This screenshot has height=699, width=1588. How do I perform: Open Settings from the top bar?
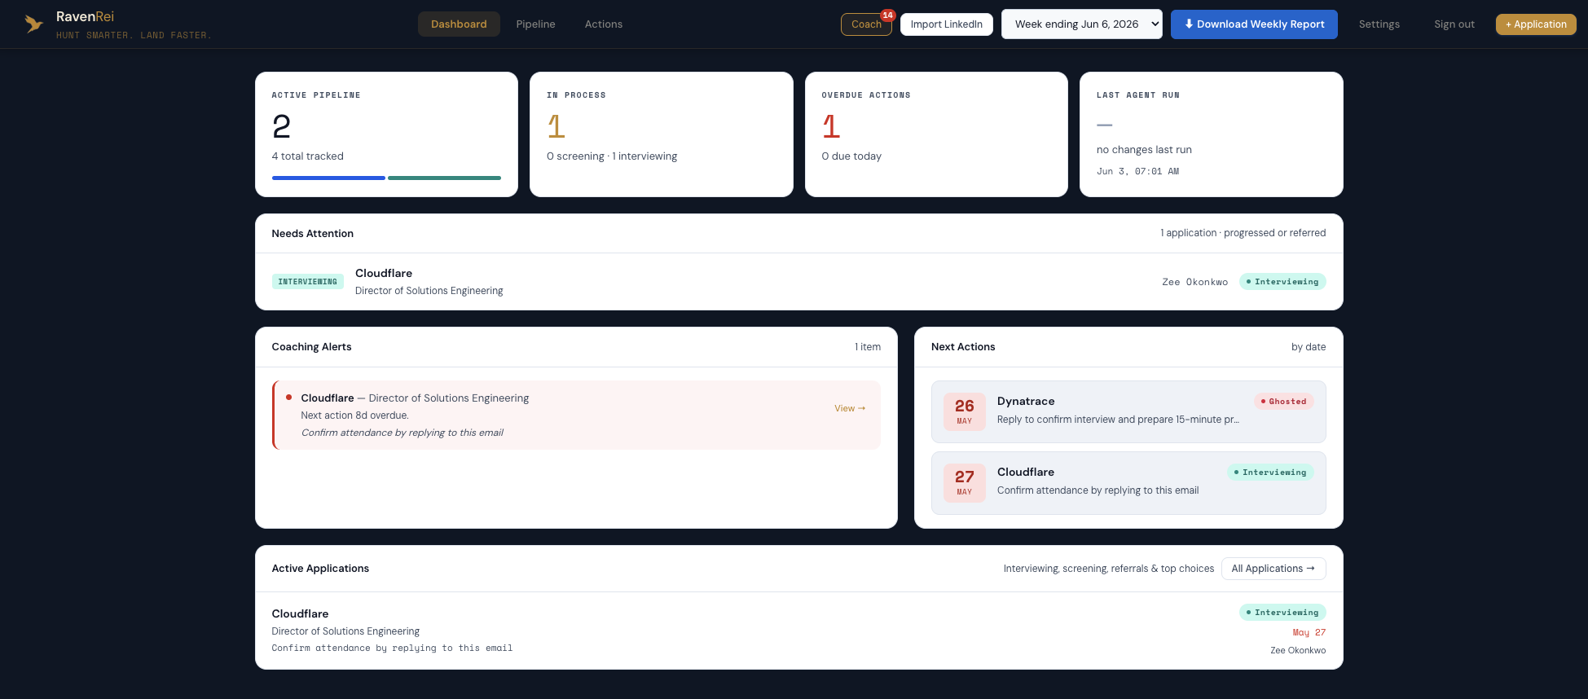tap(1379, 24)
